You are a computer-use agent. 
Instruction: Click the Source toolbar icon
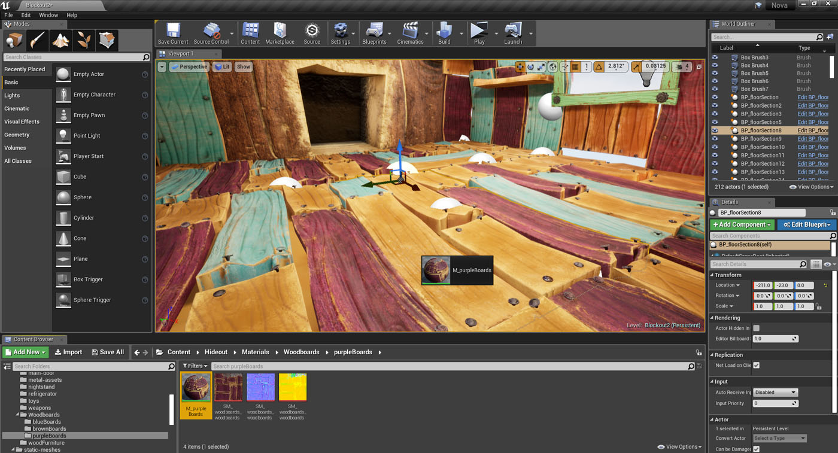click(x=312, y=34)
